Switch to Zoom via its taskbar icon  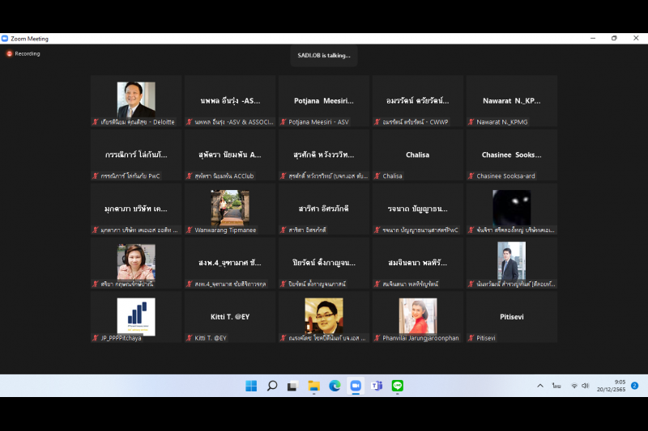click(356, 386)
